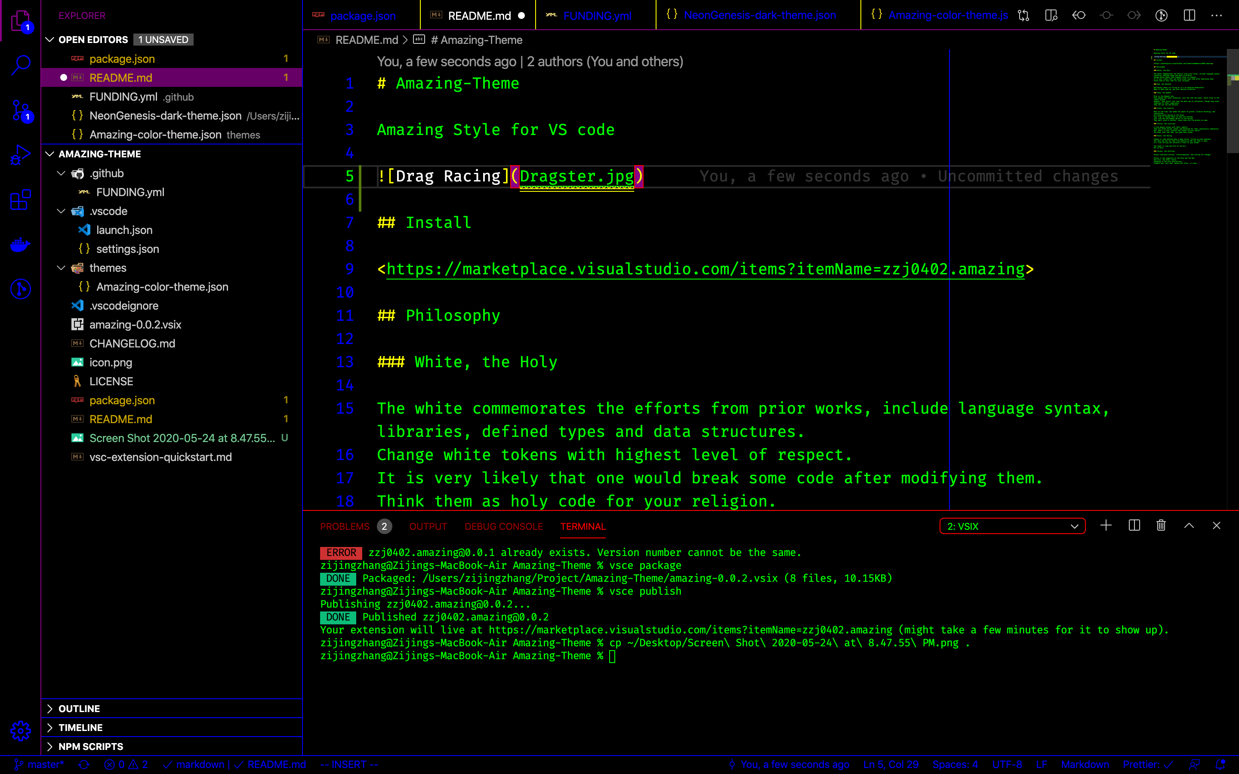Image resolution: width=1239 pixels, height=774 pixels.
Task: Create a new terminal with plus icon
Action: 1106,526
